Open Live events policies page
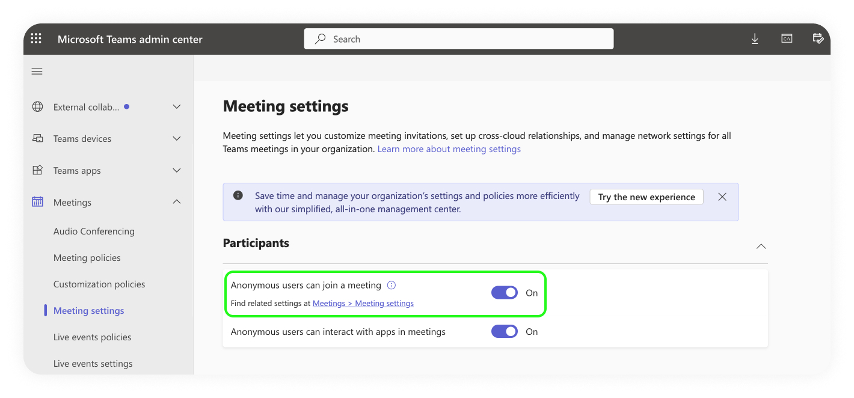This screenshot has height=398, width=854. [93, 337]
